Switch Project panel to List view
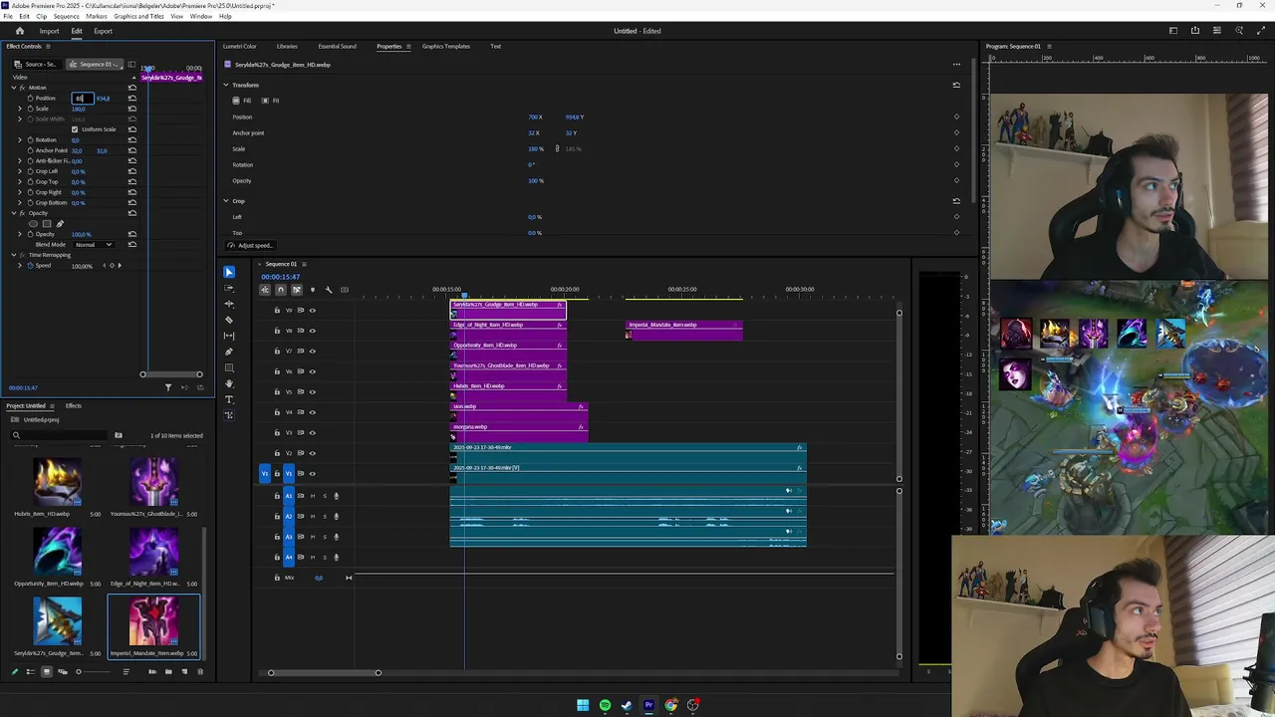Screen dimensions: 1275x717 coord(30,672)
